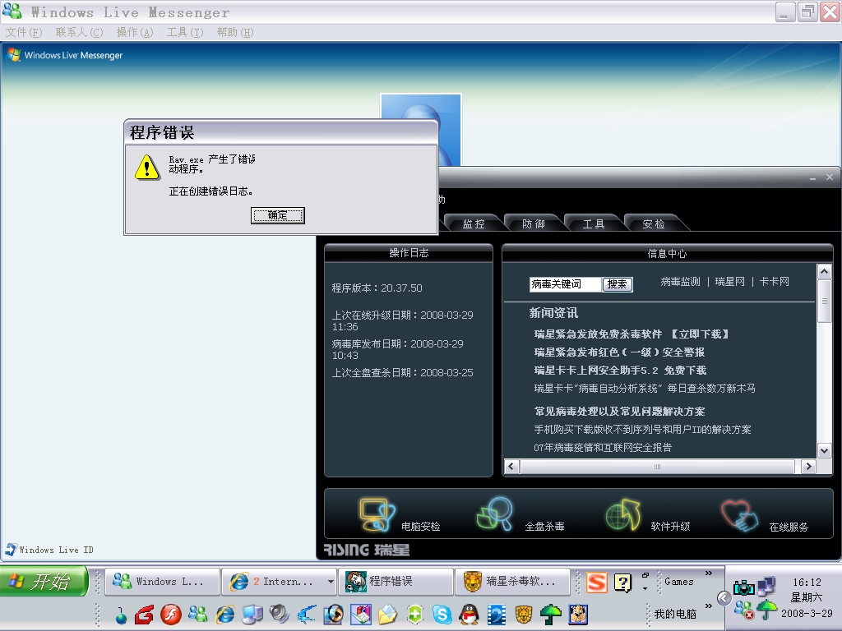Show hidden tray icons with round arrow
The width and height of the screenshot is (842, 631).
click(x=724, y=598)
